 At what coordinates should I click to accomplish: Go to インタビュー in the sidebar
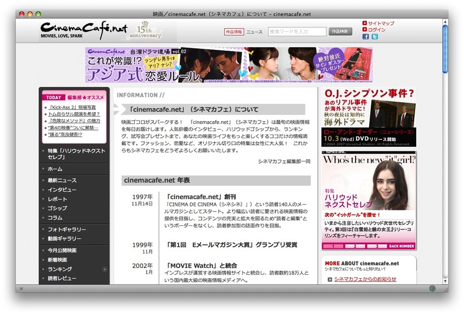(62, 190)
